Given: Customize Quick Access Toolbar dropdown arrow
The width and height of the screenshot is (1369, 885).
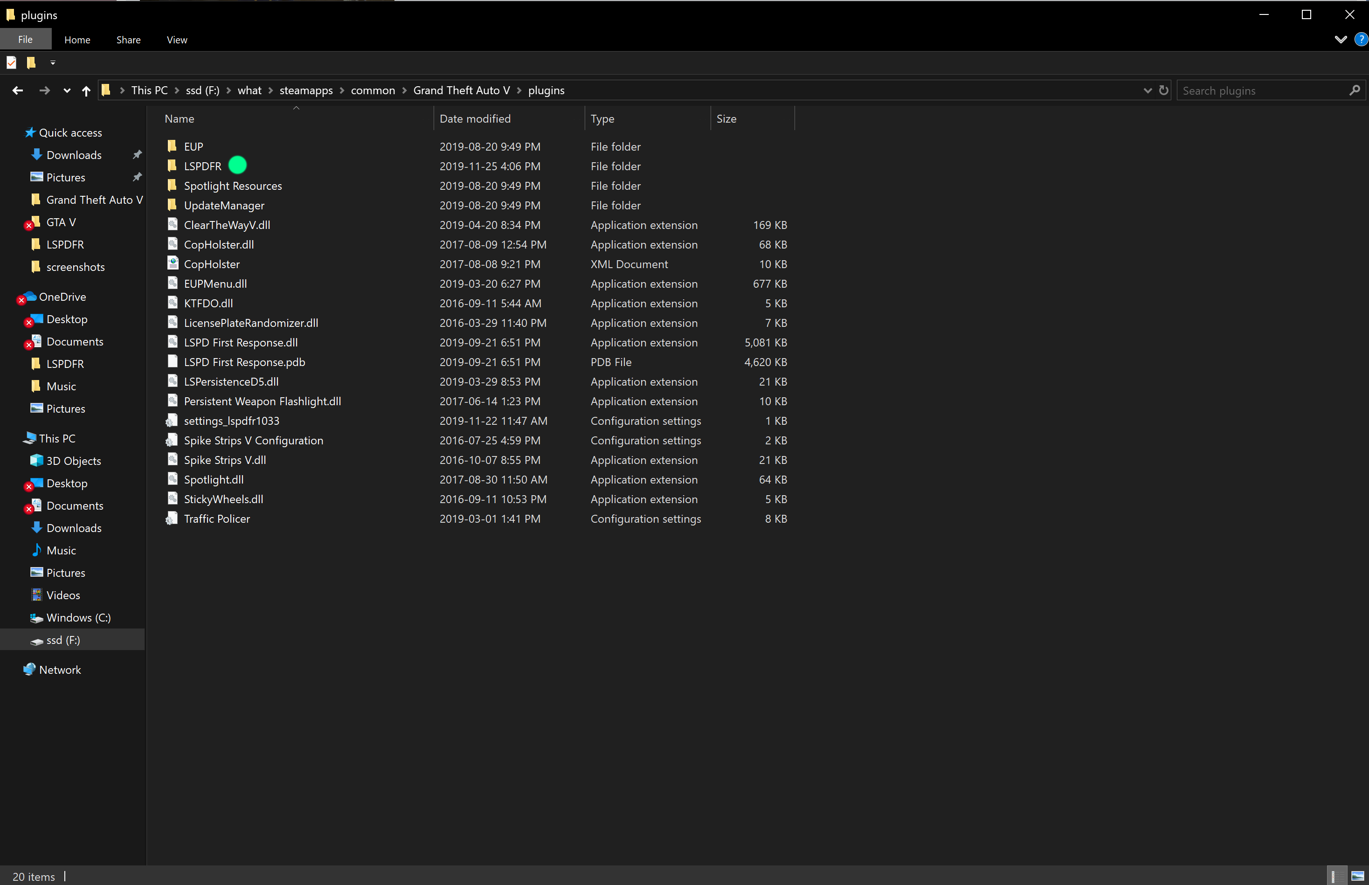Looking at the screenshot, I should coord(53,62).
